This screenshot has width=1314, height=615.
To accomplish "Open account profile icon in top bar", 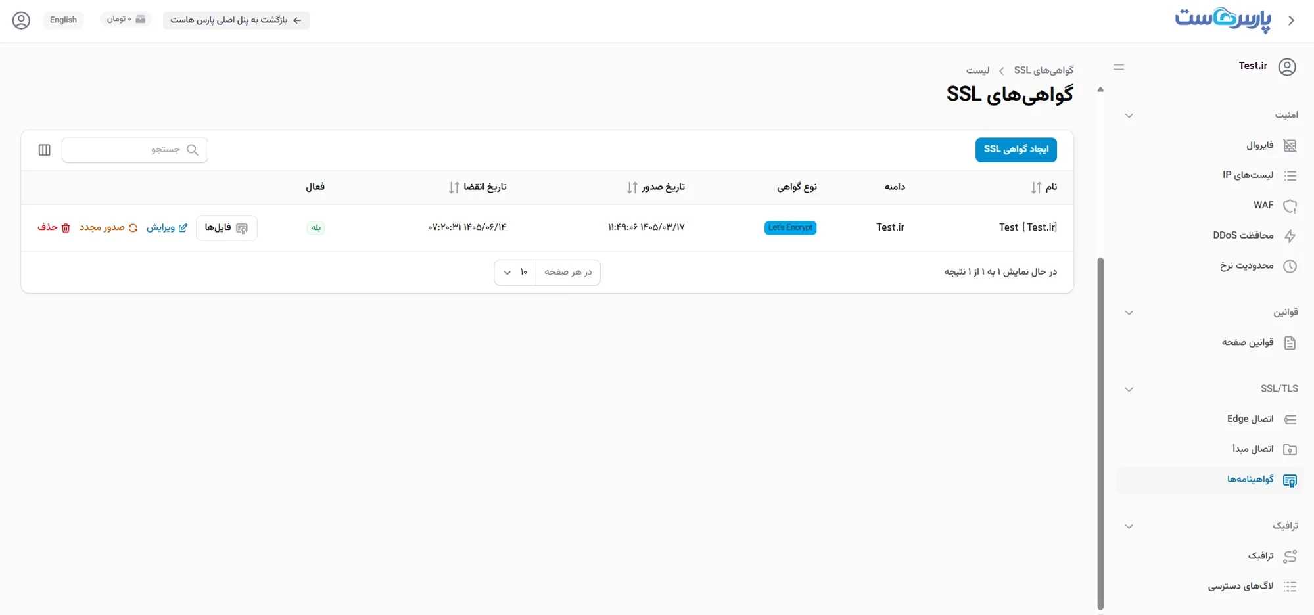I will click(x=21, y=20).
